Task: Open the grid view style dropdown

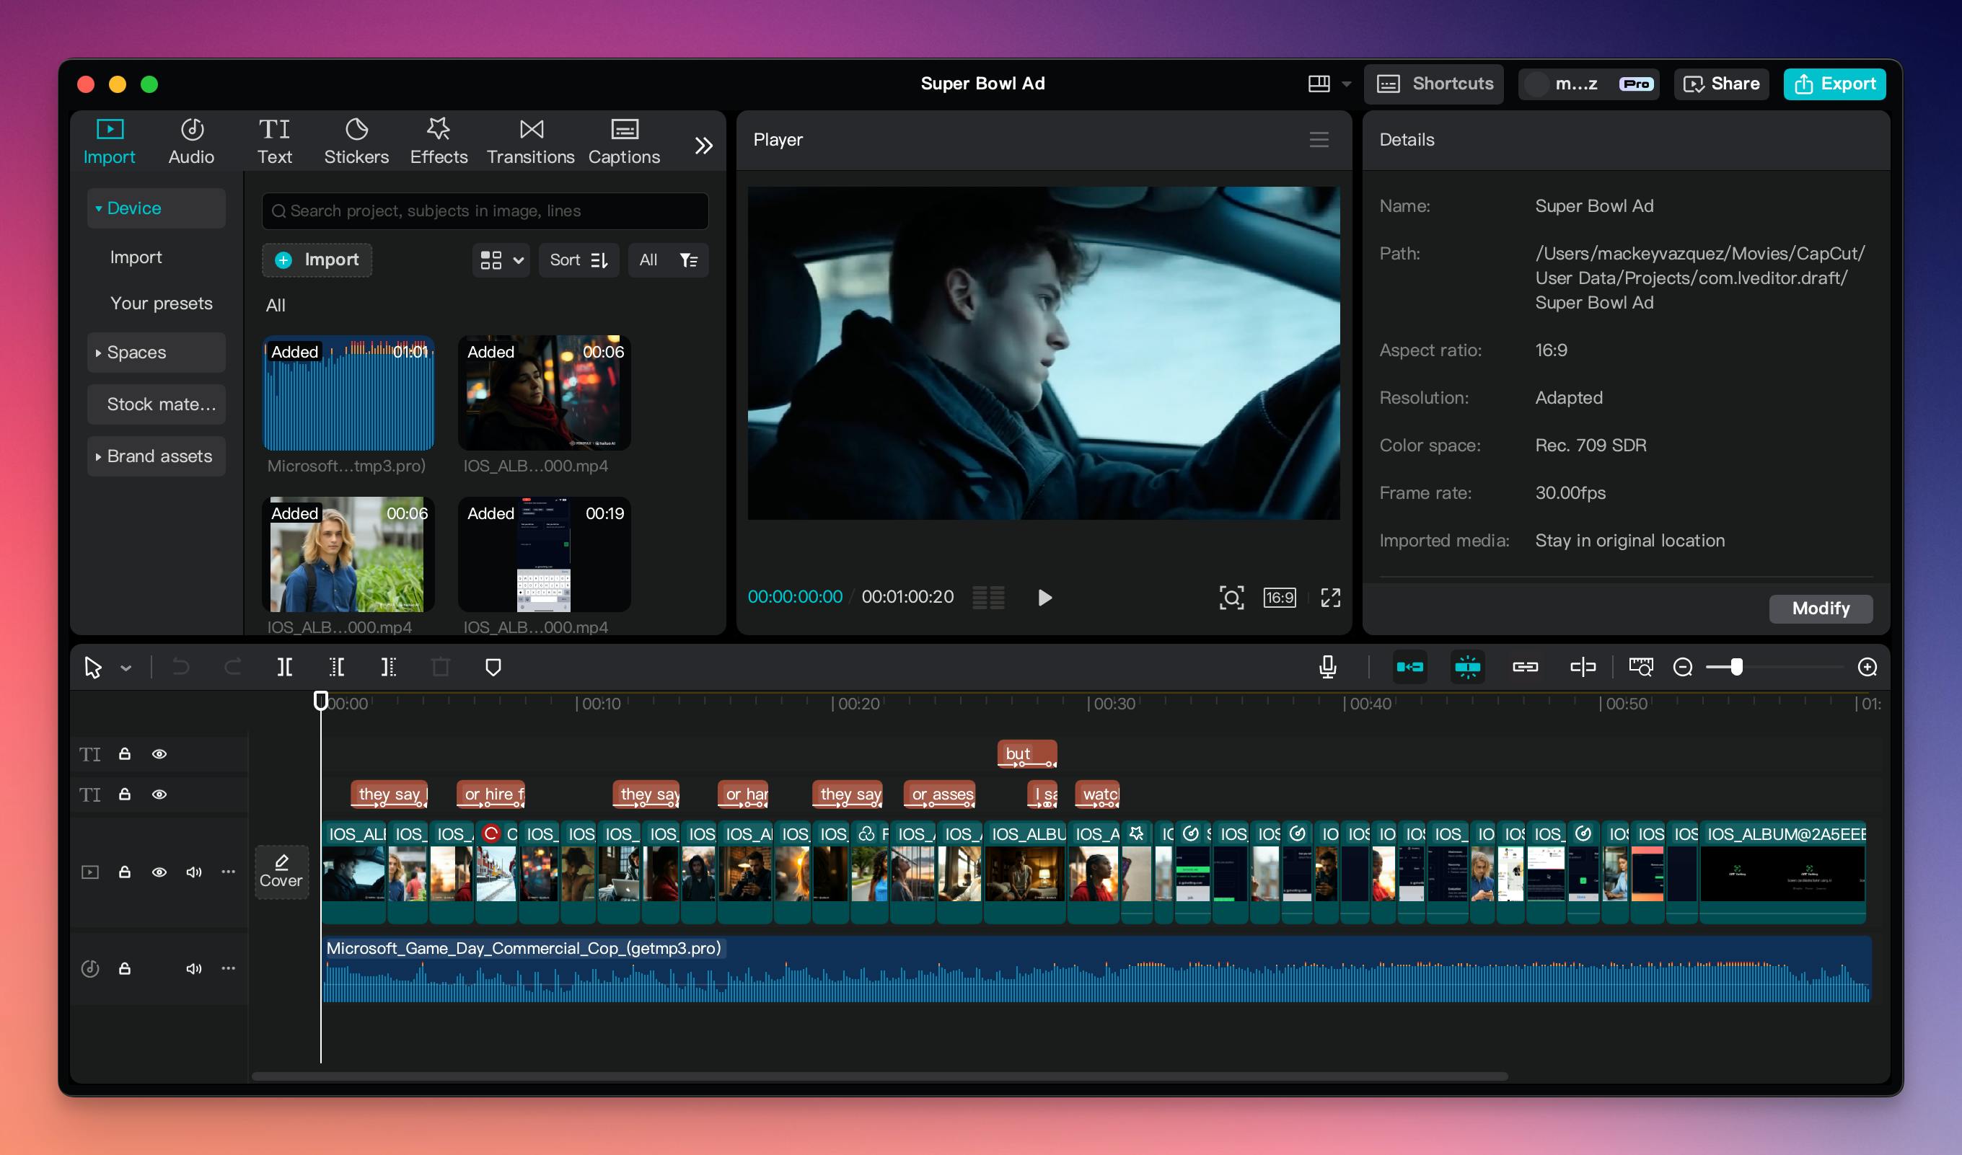Action: pos(501,260)
